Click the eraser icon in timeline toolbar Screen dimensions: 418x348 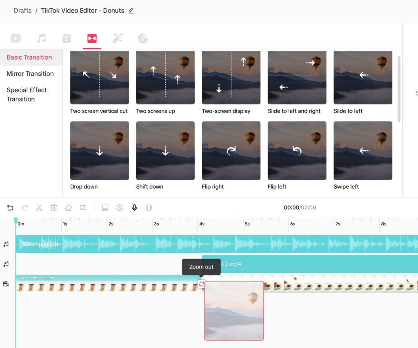coord(68,208)
